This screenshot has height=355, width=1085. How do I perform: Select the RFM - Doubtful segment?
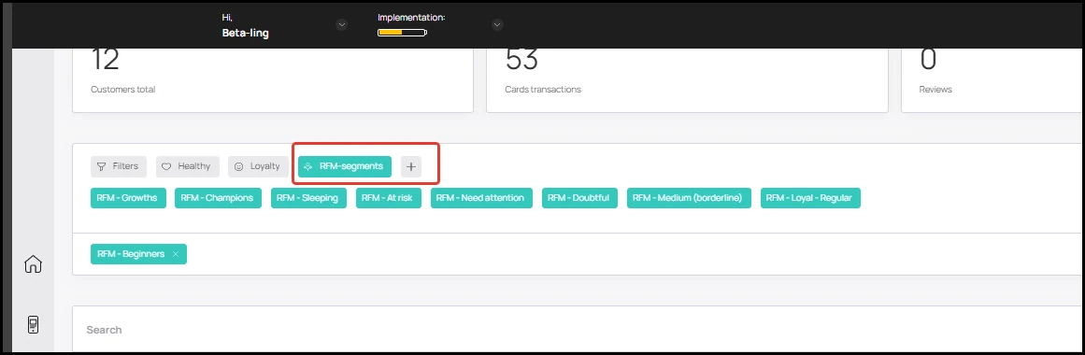[x=579, y=198]
